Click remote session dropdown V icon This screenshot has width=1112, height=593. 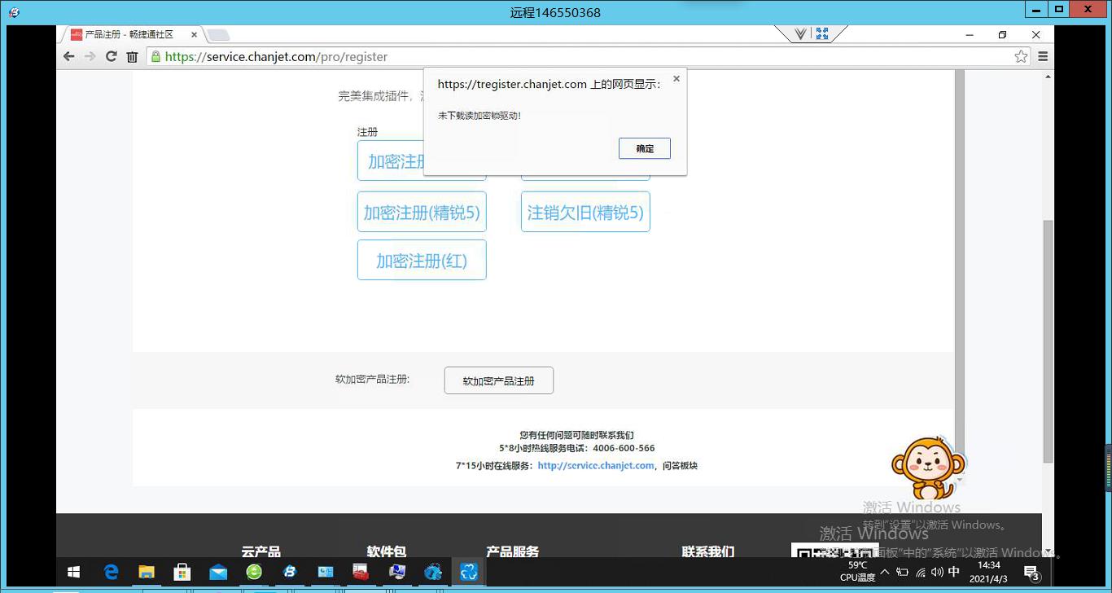800,33
